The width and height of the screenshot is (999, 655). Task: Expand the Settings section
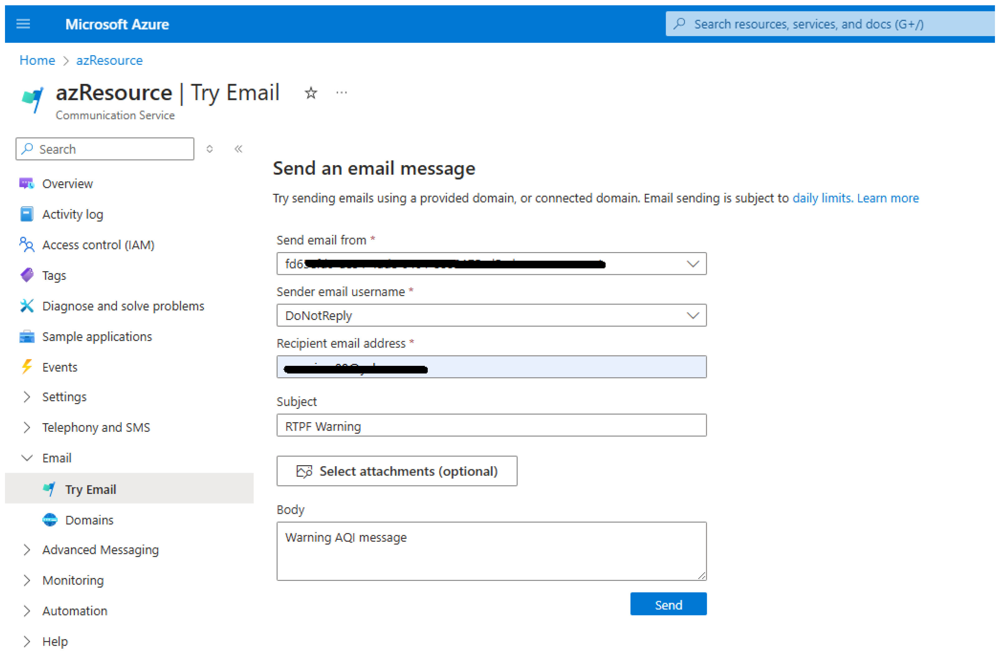click(64, 397)
